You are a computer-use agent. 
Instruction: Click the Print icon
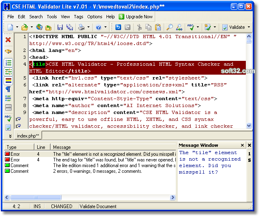pyautogui.click(x=81, y=27)
